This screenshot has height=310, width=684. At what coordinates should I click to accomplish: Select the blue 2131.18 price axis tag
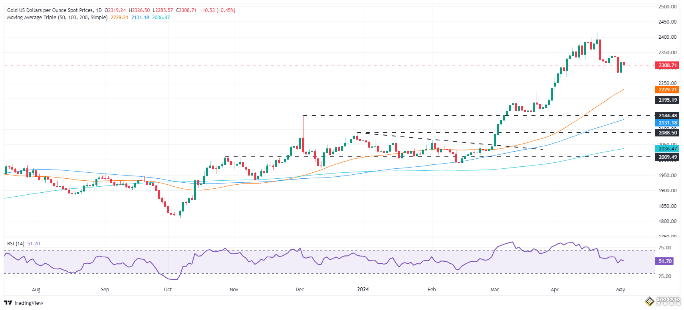pos(667,123)
